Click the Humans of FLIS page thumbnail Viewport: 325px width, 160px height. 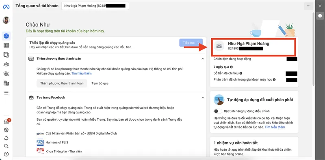[x=40, y=143]
